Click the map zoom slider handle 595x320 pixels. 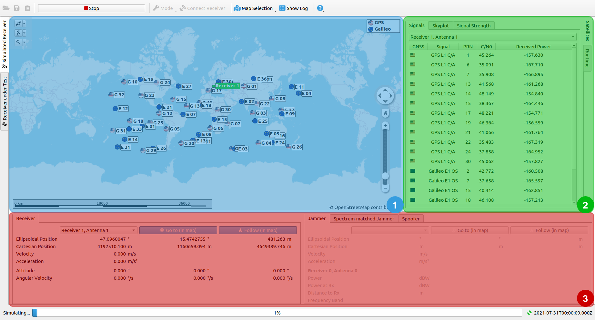point(385,176)
